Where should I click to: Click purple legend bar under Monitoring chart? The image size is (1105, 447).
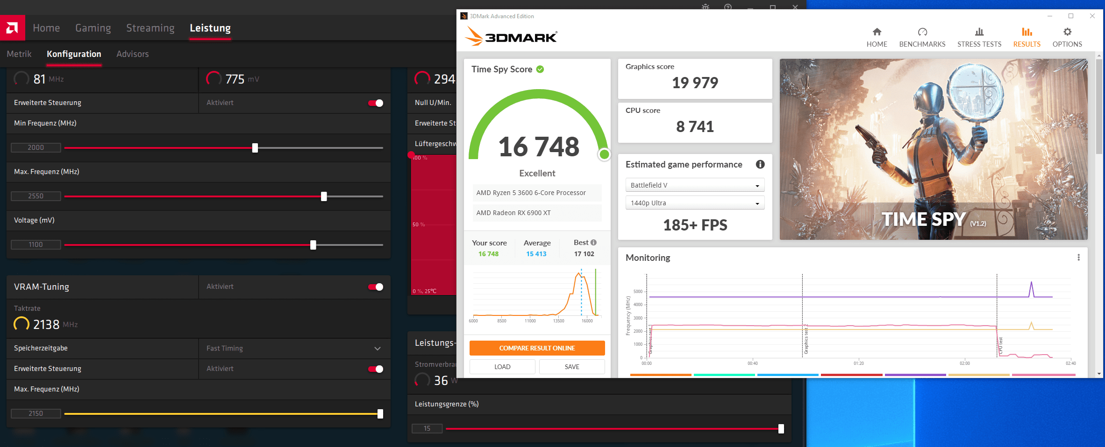pos(915,375)
